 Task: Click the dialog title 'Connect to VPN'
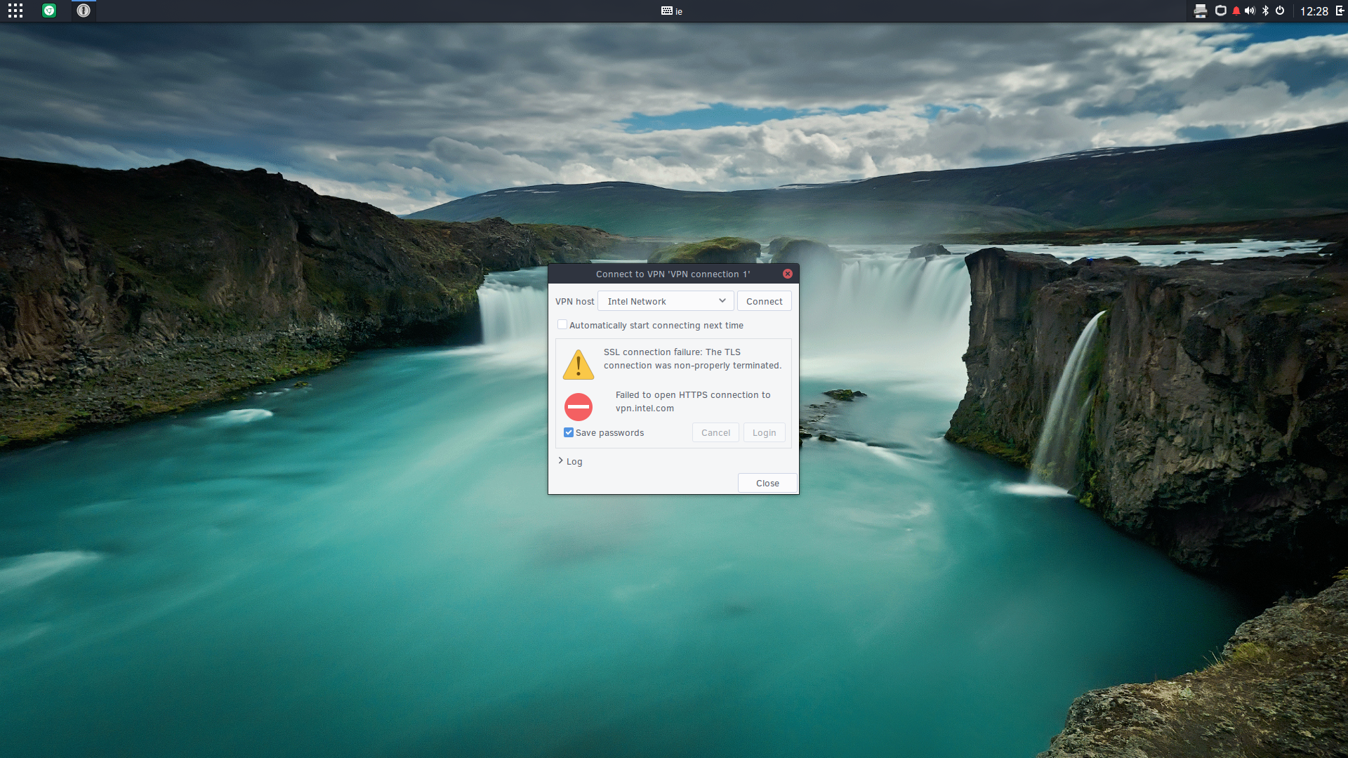(x=673, y=274)
